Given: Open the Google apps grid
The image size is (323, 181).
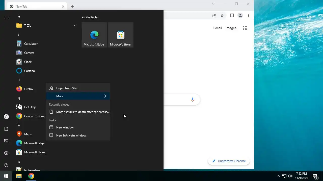Looking at the screenshot, I should (x=245, y=28).
